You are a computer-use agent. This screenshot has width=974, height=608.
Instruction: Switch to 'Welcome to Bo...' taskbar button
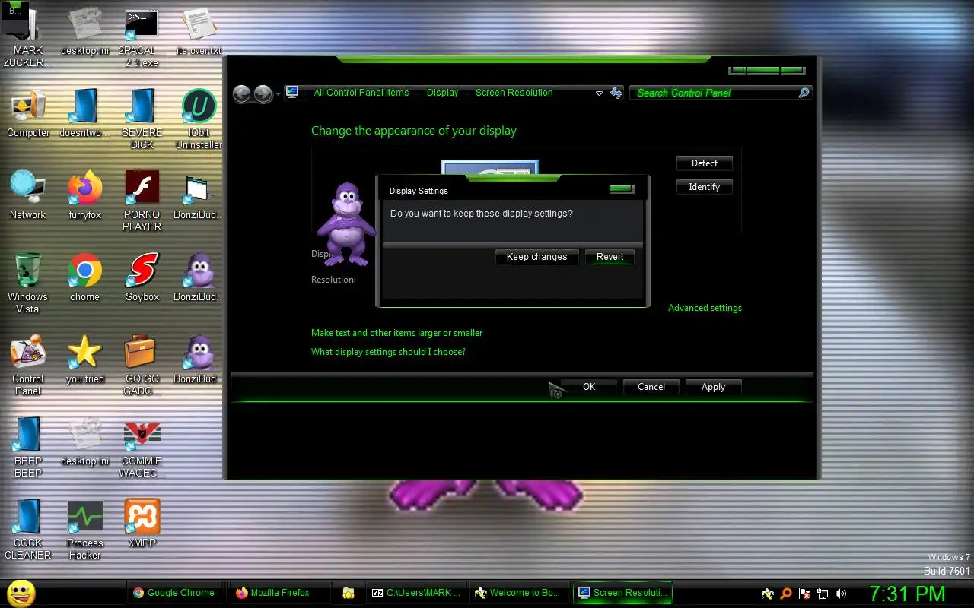tap(517, 593)
